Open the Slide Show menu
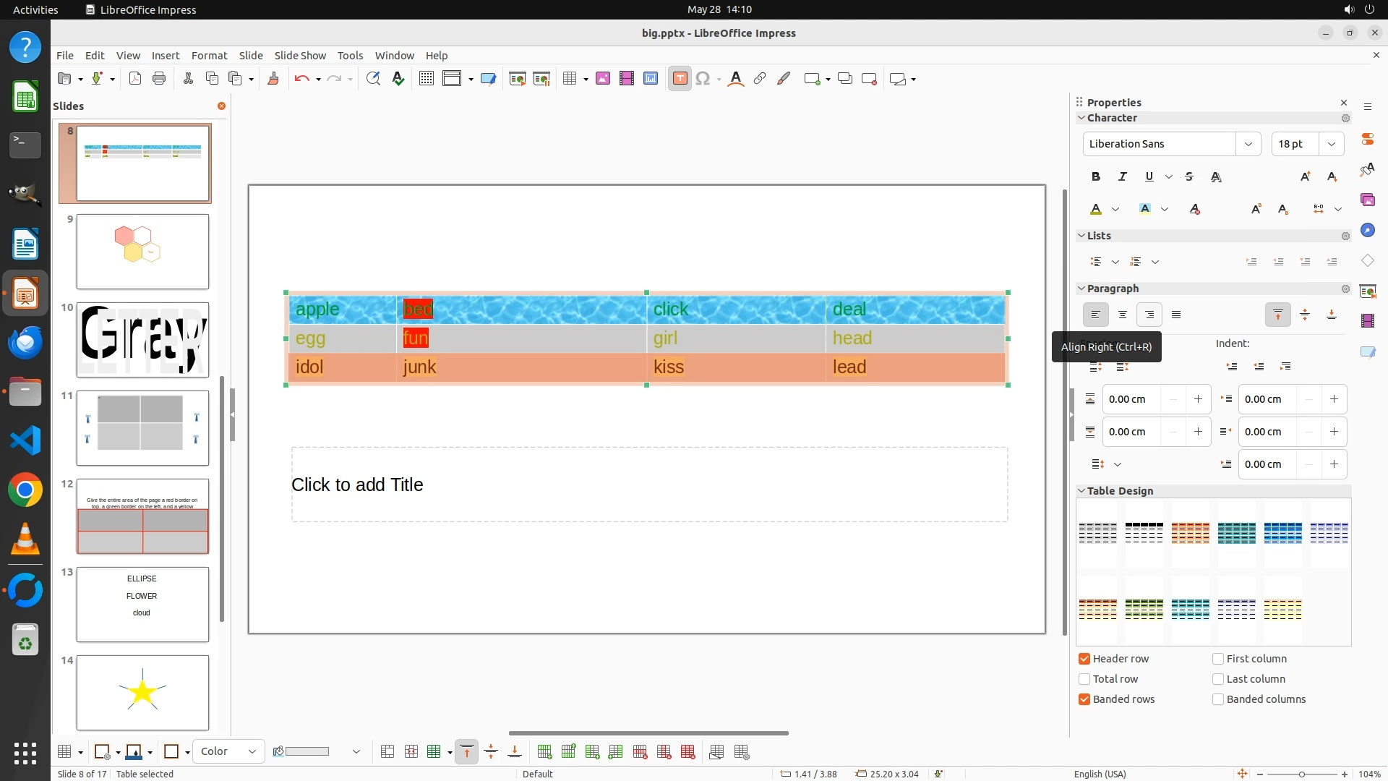Screen dimensions: 1388x781 tap(300, 55)
